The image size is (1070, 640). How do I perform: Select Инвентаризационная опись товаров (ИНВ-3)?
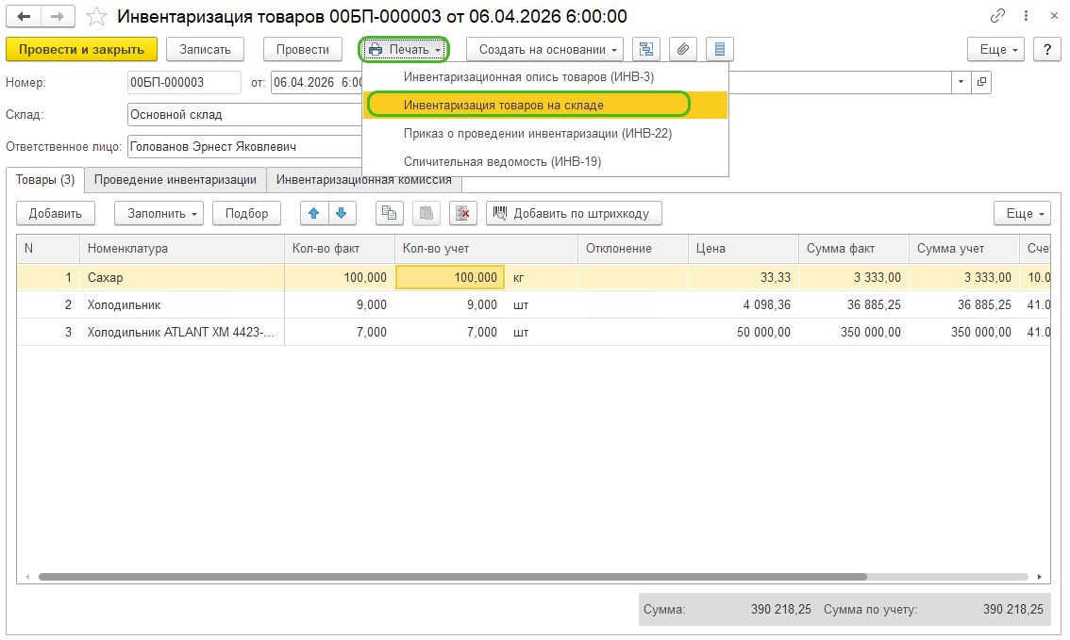tap(528, 76)
